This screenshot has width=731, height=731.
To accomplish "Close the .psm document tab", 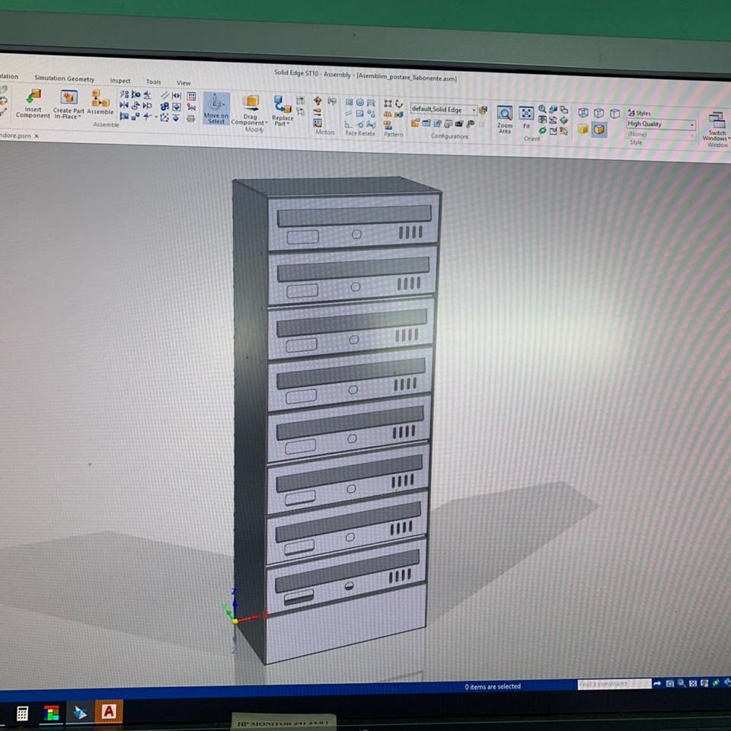I will [37, 136].
